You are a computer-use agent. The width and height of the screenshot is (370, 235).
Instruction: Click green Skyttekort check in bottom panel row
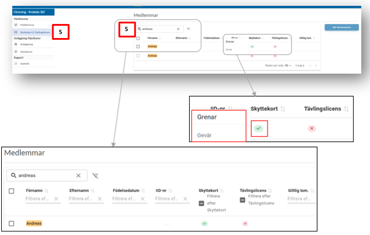204,223
